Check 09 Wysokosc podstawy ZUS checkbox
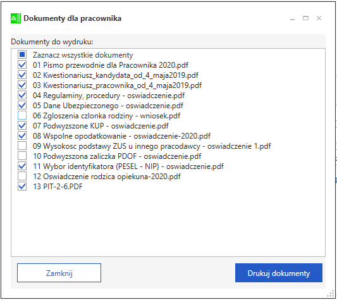The image size is (337, 300). 22,146
